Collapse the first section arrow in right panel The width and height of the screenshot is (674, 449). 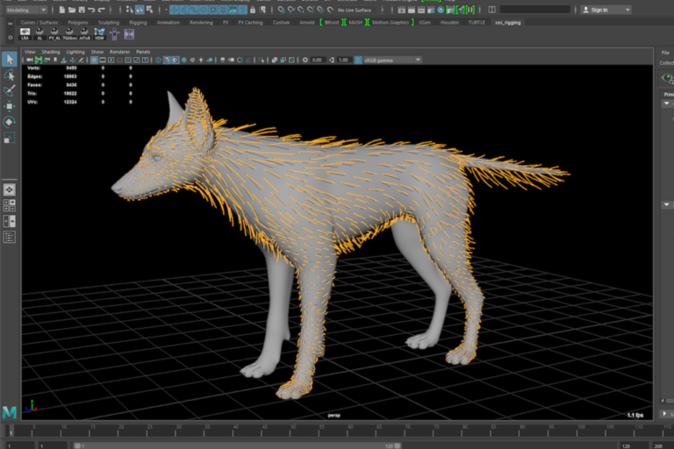pyautogui.click(x=667, y=103)
